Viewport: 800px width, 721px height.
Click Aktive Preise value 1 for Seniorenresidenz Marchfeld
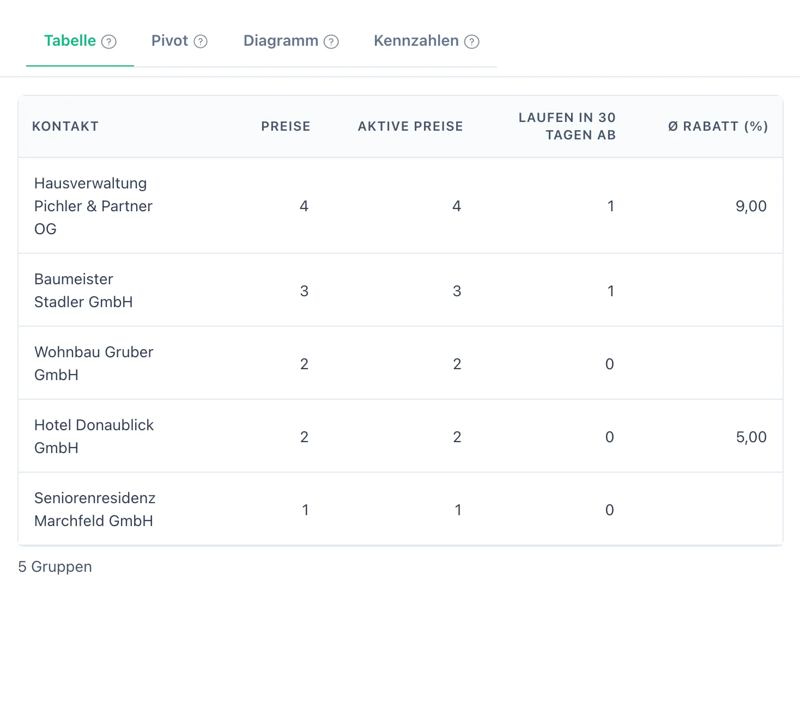pyautogui.click(x=458, y=510)
